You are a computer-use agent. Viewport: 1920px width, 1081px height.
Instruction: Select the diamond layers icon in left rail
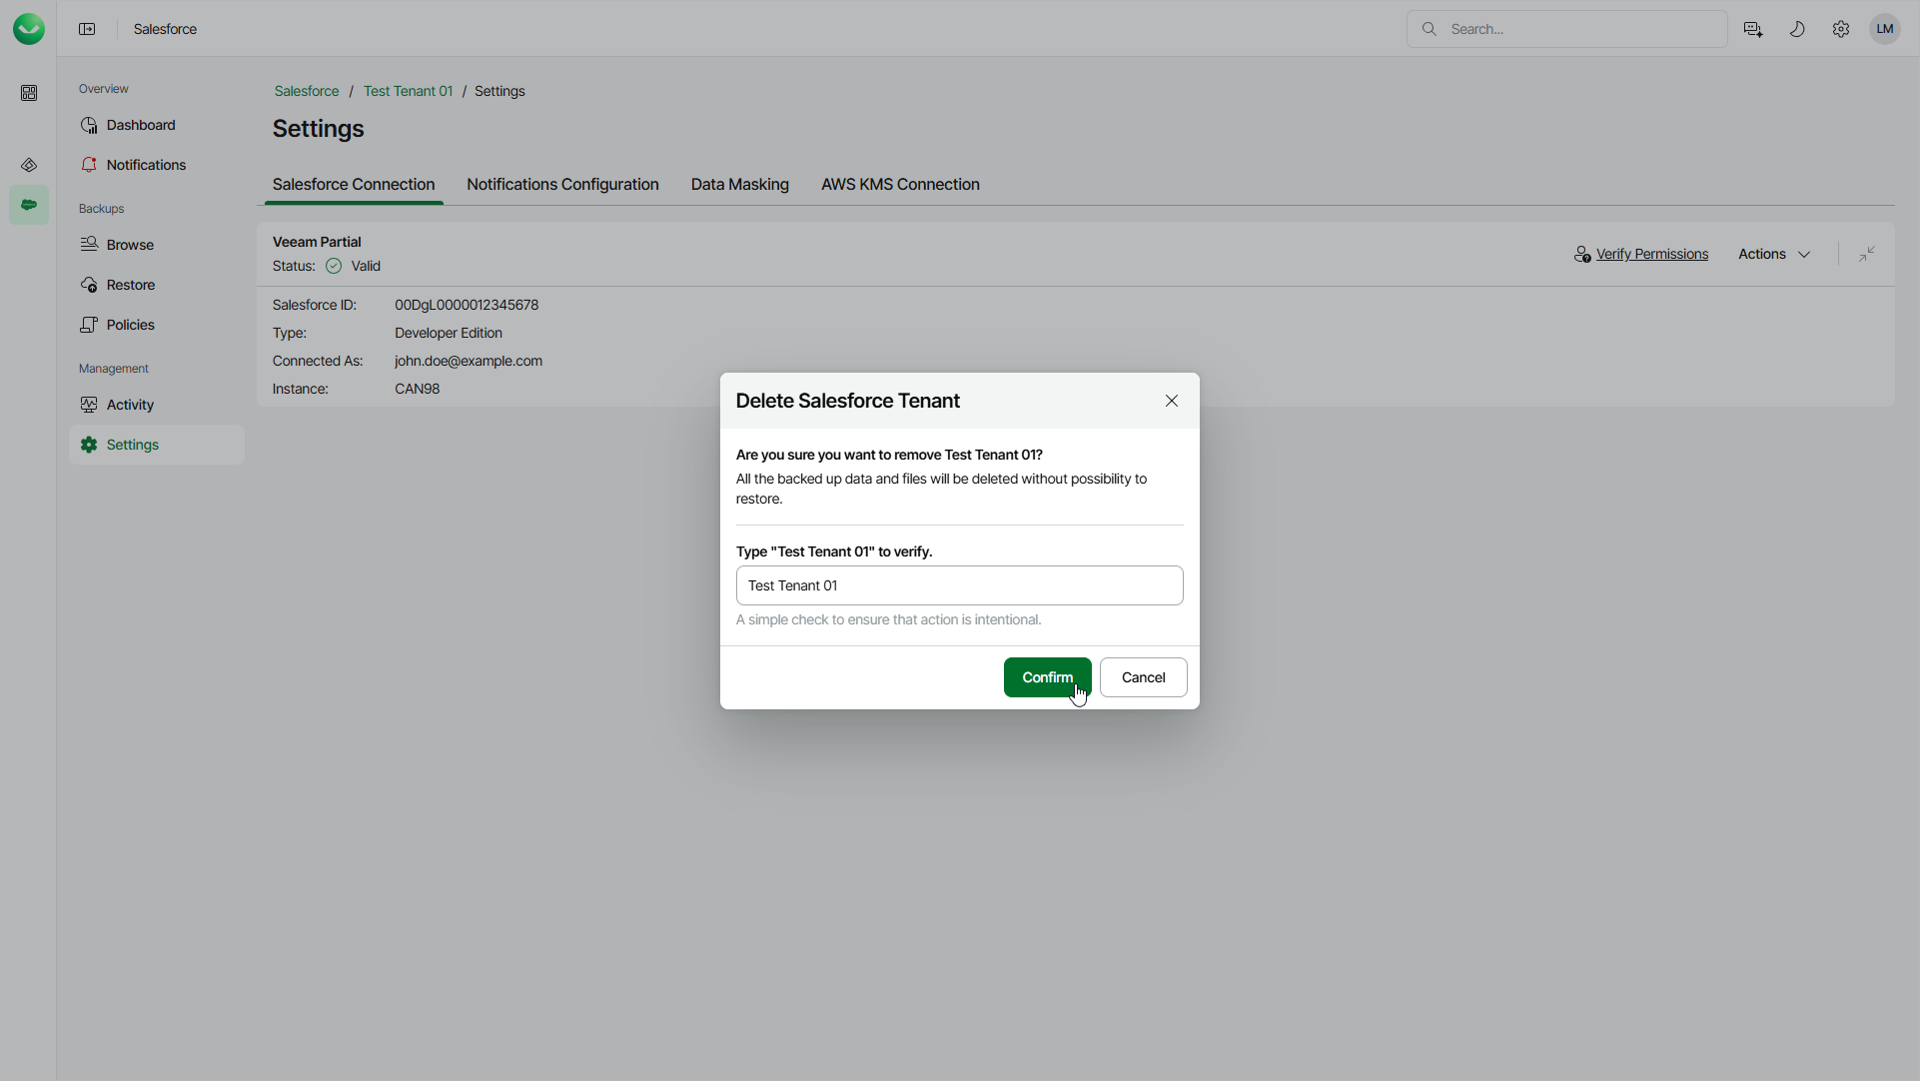(29, 166)
